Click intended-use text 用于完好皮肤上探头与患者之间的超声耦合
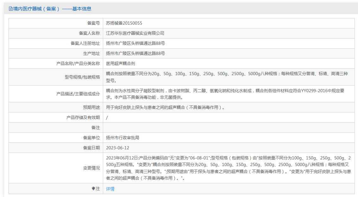The image size is (358, 197). tap(165, 107)
